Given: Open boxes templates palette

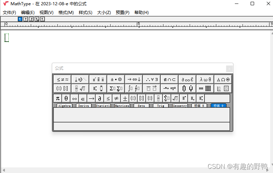Looking at the screenshot, I should tap(223, 88).
